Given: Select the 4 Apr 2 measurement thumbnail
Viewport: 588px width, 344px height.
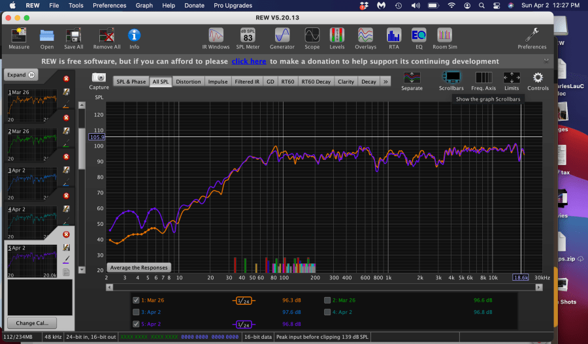Looking at the screenshot, I should pos(32,223).
